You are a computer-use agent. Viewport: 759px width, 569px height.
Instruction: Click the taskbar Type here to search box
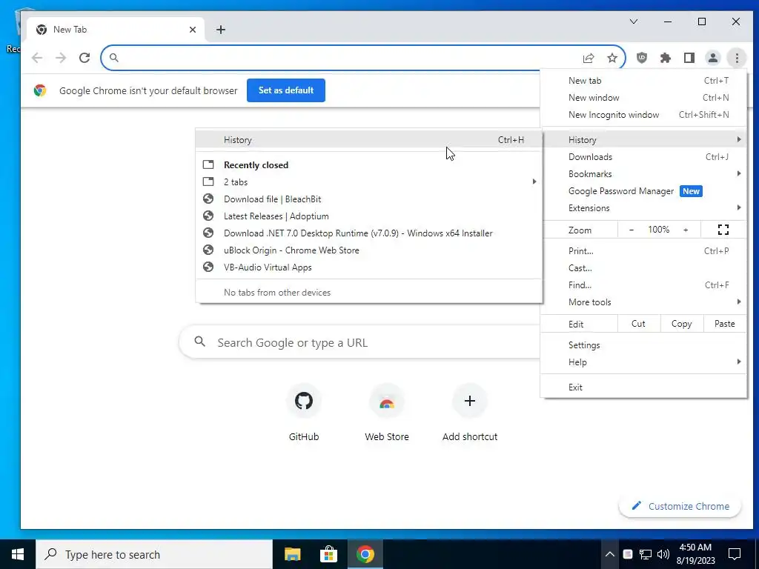tap(154, 554)
